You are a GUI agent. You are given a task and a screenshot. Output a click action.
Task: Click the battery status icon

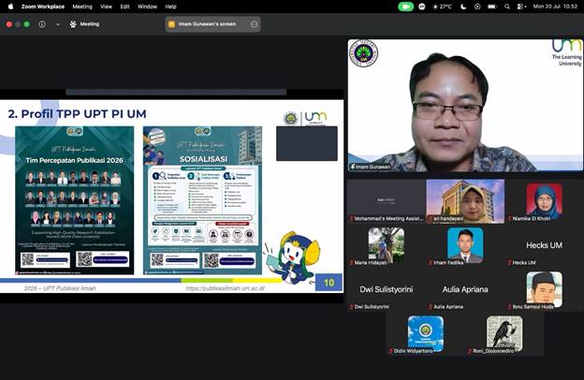(x=492, y=7)
